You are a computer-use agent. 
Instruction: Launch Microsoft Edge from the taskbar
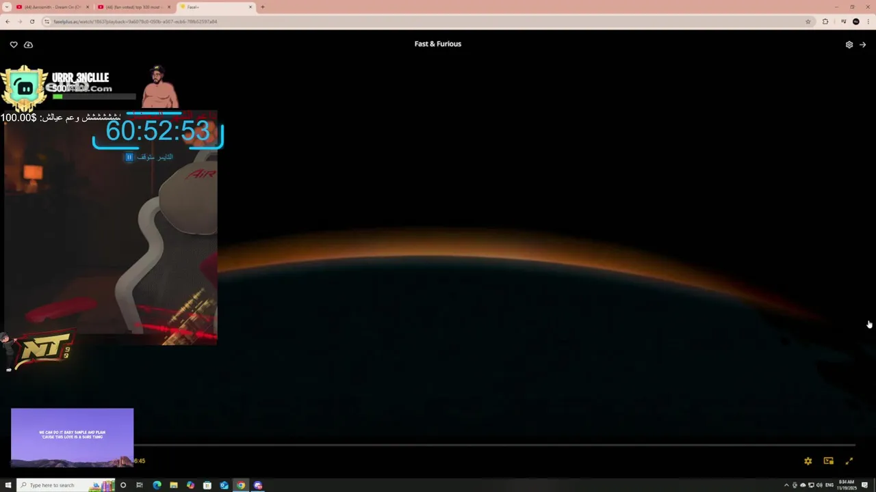point(157,485)
